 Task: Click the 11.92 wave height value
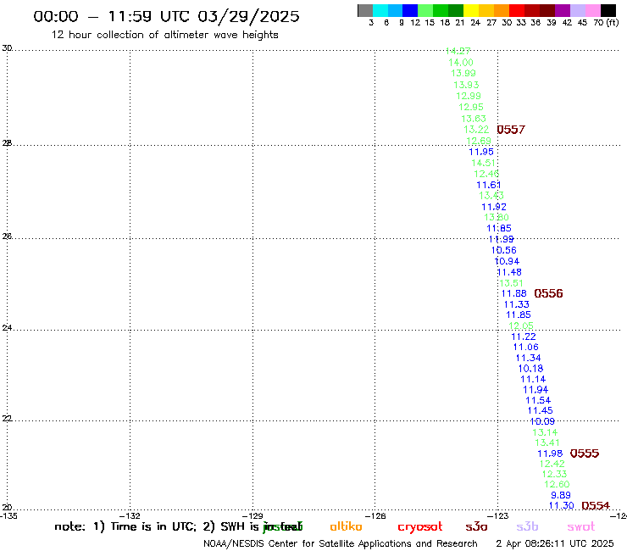pyautogui.click(x=494, y=207)
